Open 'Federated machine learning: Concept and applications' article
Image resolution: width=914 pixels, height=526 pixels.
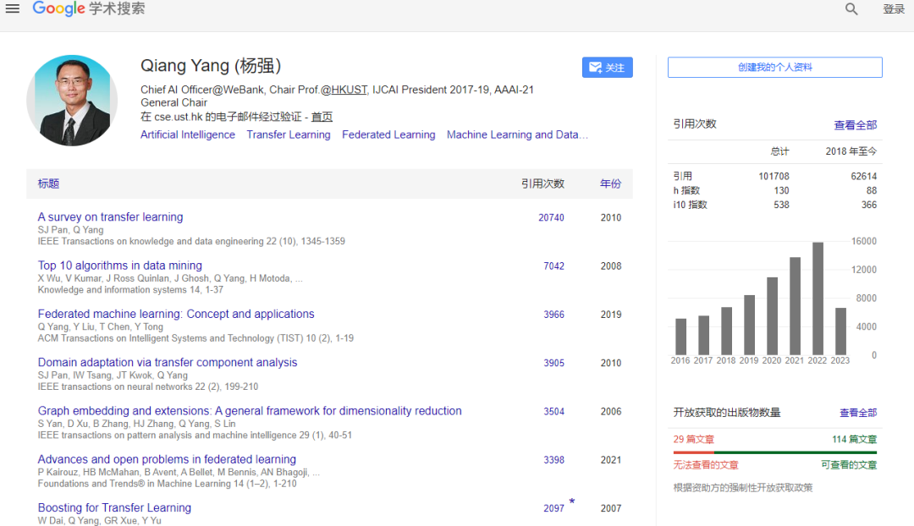pyautogui.click(x=176, y=314)
